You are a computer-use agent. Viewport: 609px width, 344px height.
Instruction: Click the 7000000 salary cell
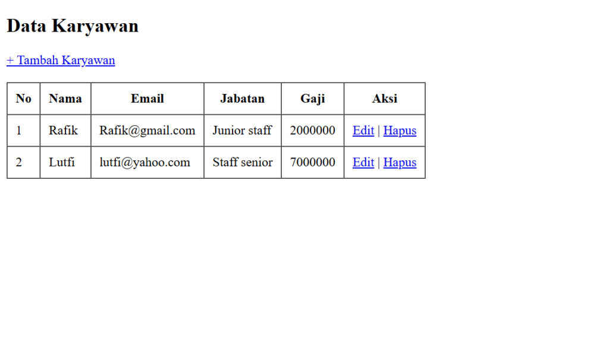click(x=312, y=162)
